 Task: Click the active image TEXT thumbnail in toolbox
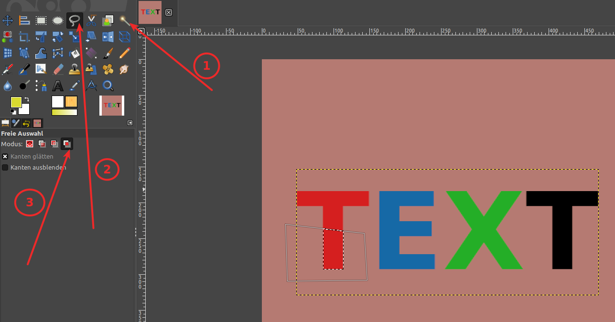[x=112, y=106]
